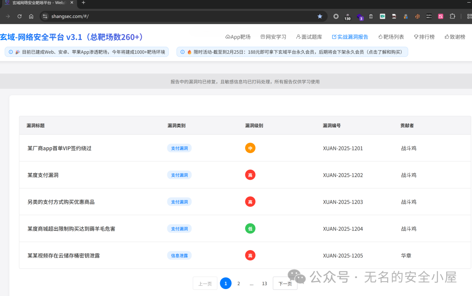The height and width of the screenshot is (296, 472).
Task: Select vulnerability ID XUAN-2025-1201
Action: click(x=343, y=148)
